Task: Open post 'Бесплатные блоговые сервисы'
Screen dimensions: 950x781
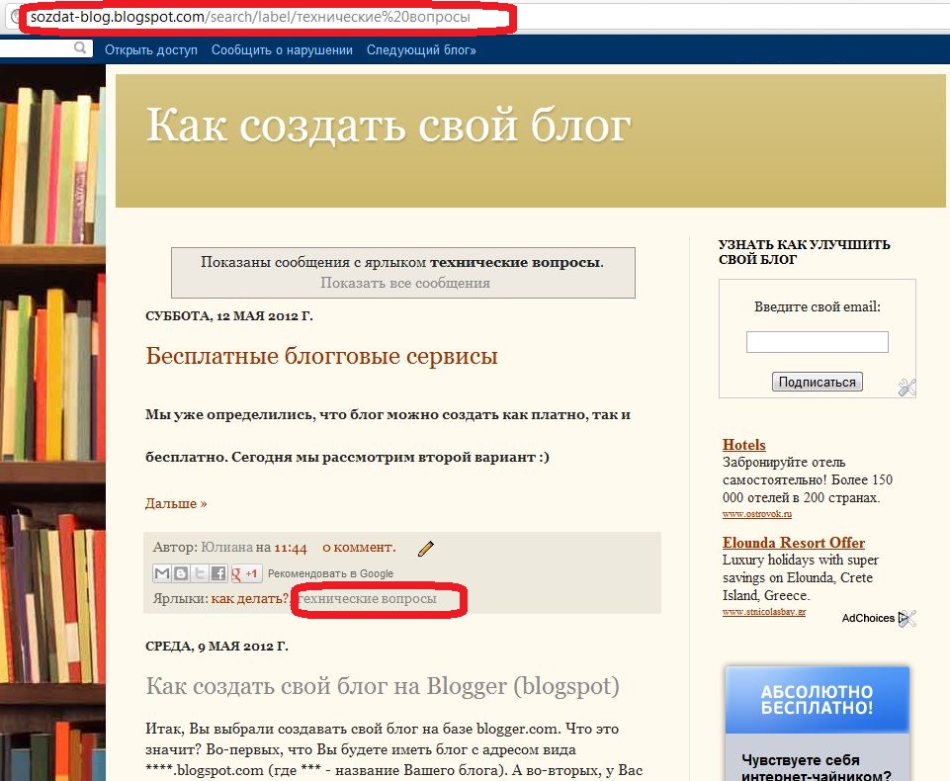Action: click(x=321, y=356)
